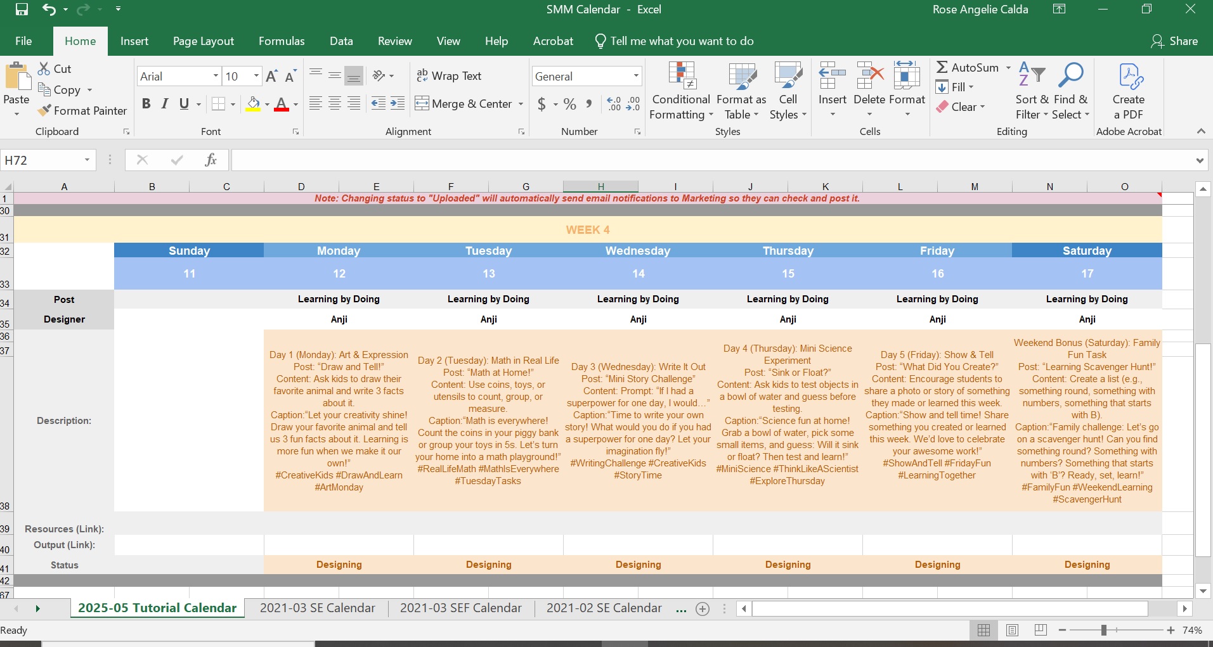Image resolution: width=1213 pixels, height=647 pixels.
Task: Add a new sheet
Action: (703, 609)
